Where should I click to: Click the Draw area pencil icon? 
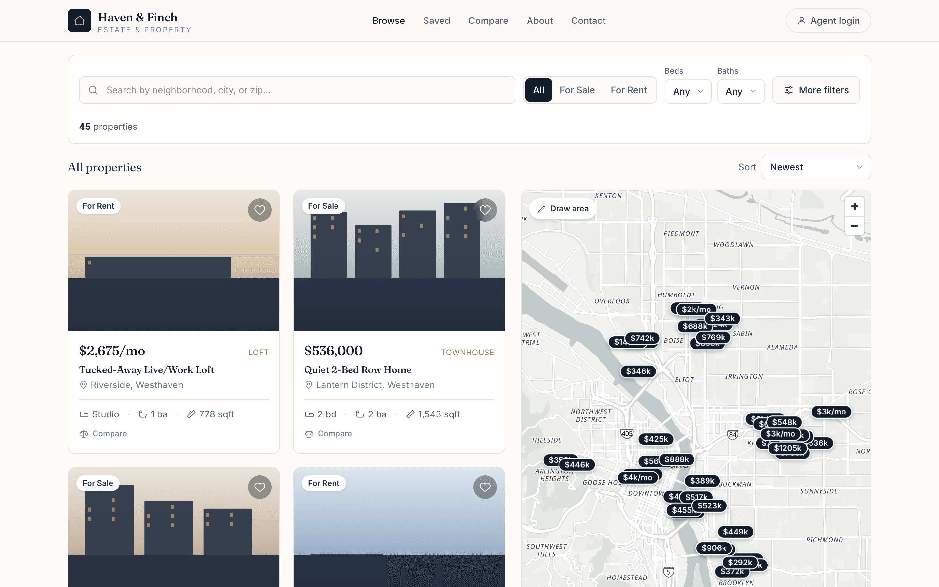tap(542, 209)
